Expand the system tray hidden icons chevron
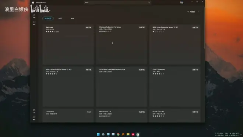 click(241, 134)
